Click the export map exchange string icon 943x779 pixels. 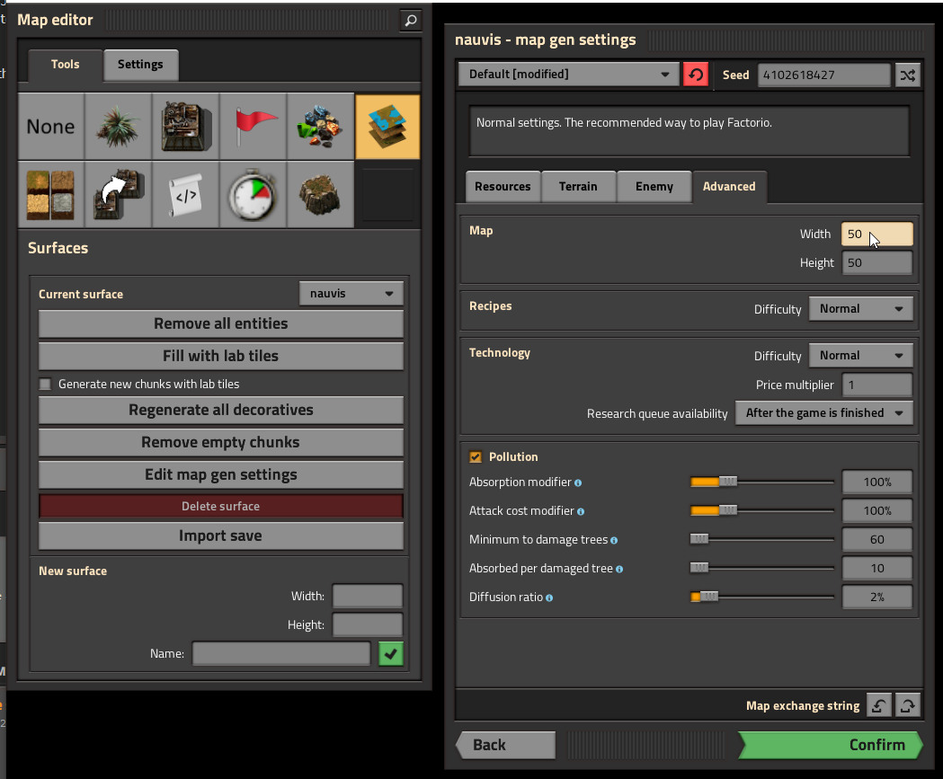pos(908,705)
